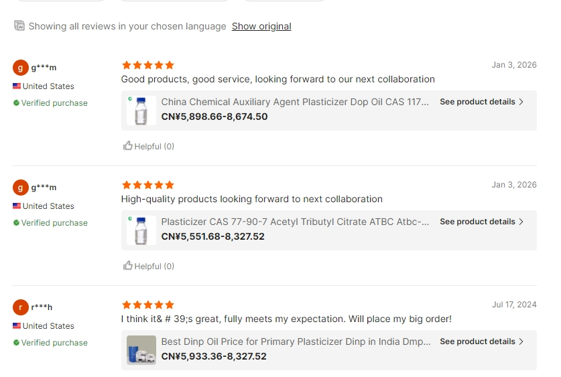
Task: See product details for ATBC plasticizer
Action: 481,222
